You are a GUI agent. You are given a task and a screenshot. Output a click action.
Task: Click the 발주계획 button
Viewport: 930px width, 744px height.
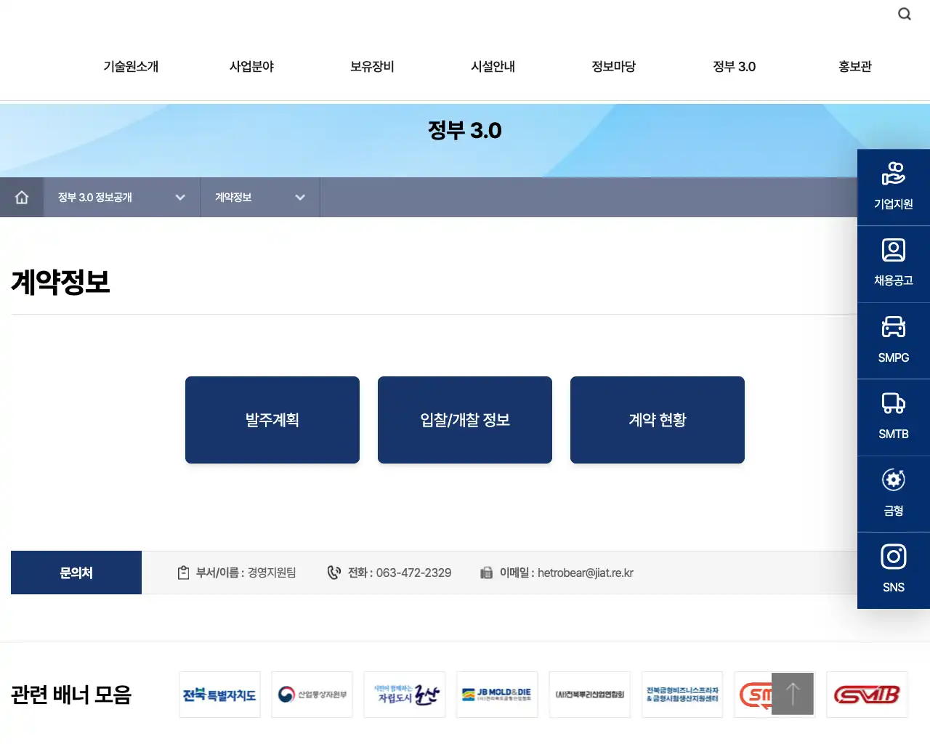point(272,420)
